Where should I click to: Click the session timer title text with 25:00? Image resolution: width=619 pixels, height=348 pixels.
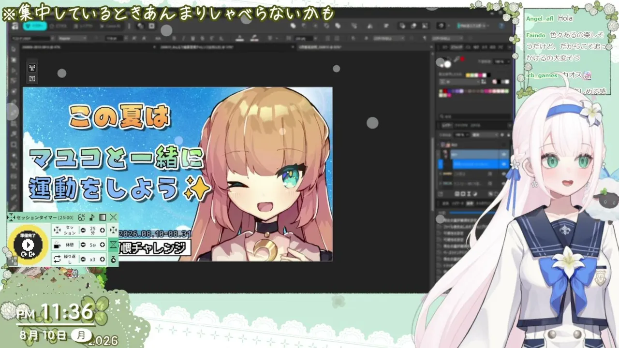[x=44, y=218]
